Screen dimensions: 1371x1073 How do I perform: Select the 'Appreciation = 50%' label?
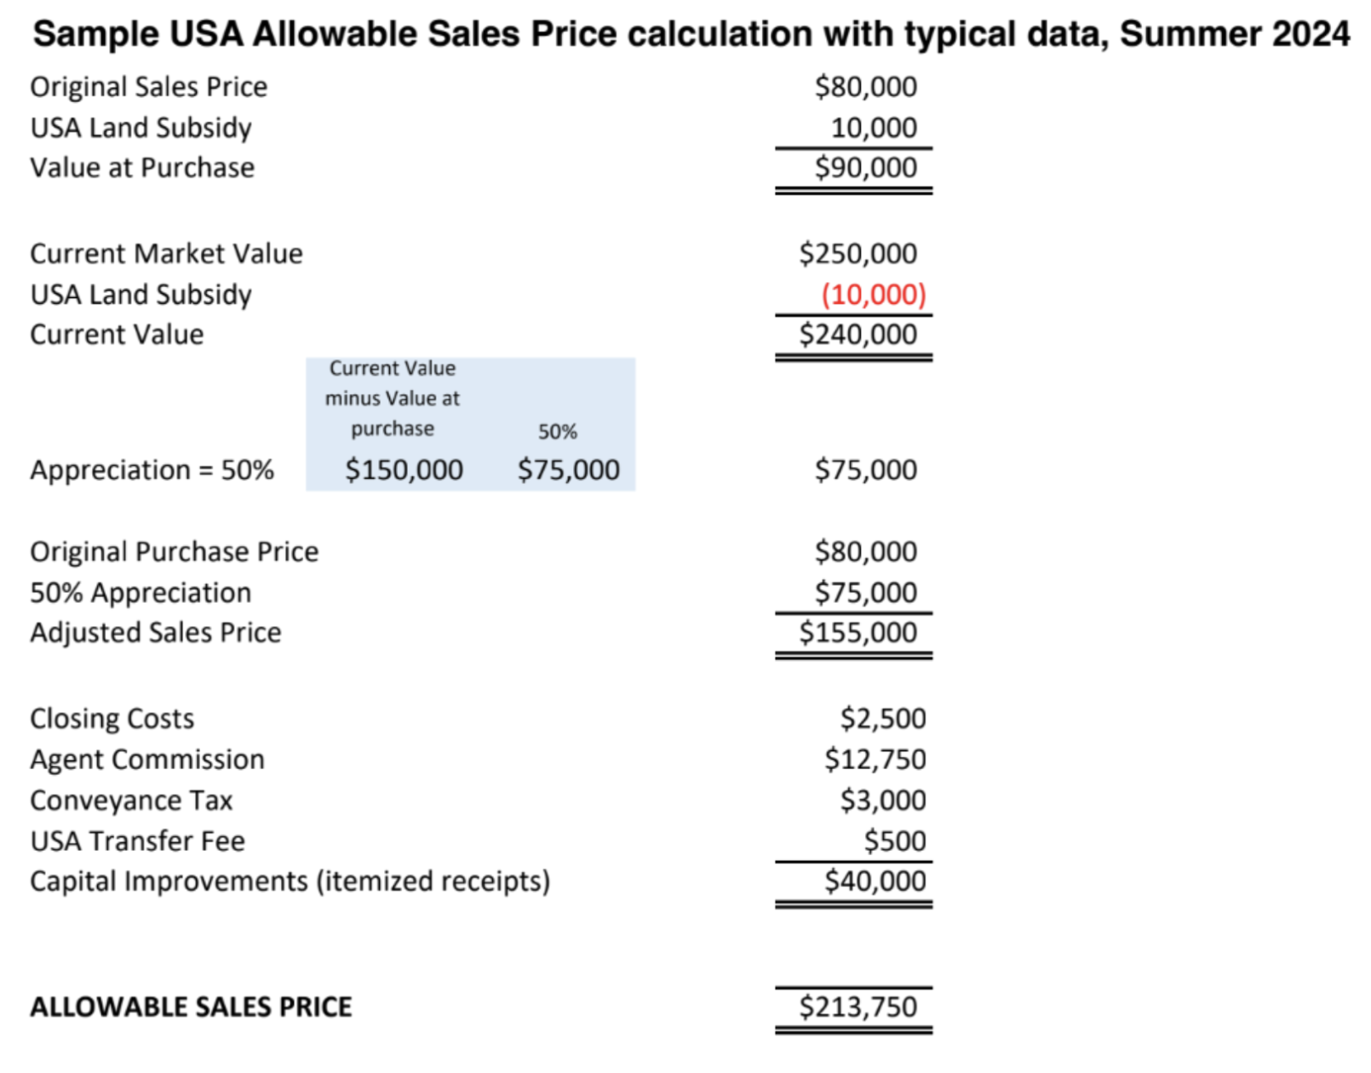tap(152, 470)
